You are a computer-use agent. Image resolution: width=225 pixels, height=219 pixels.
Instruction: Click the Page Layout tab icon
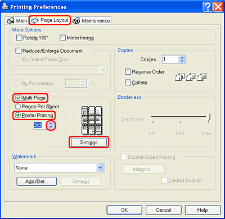tap(35, 20)
